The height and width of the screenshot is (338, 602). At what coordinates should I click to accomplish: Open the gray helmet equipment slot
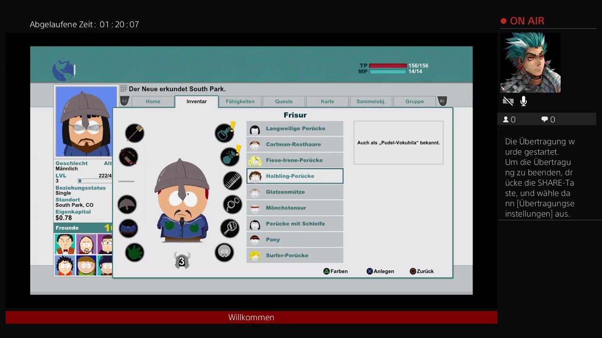127,205
